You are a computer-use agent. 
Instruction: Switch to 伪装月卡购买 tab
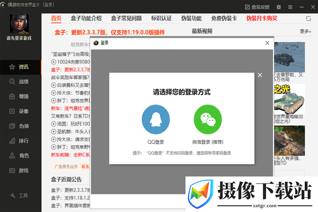coord(262,19)
